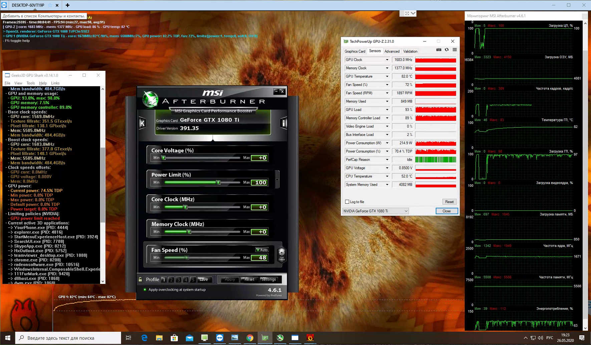Switch to the FurMark taskbar icon

click(x=310, y=338)
